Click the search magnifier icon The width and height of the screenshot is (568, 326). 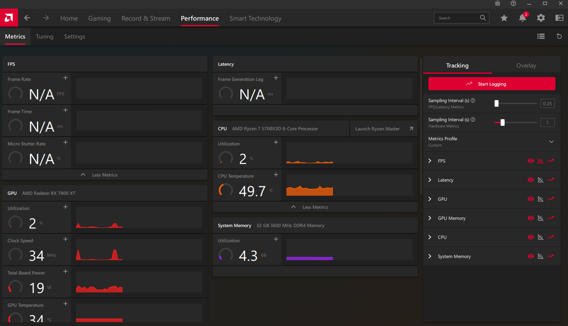click(483, 18)
